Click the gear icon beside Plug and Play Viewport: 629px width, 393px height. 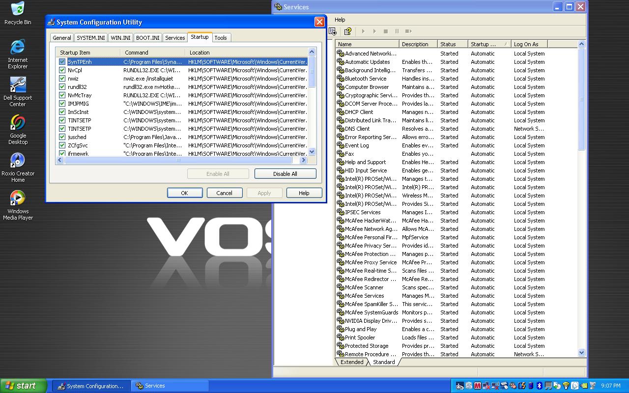pos(340,329)
